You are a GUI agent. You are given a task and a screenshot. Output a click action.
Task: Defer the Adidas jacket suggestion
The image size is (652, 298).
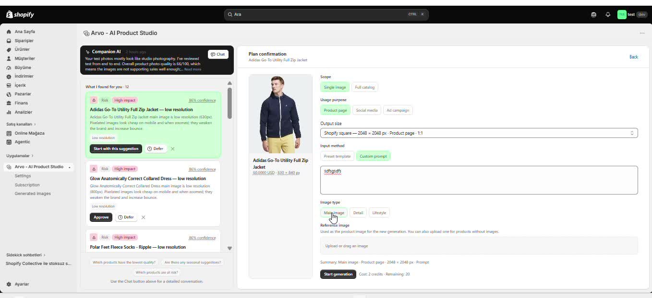[156, 149]
